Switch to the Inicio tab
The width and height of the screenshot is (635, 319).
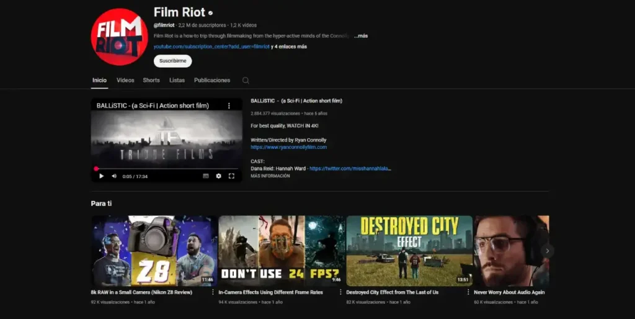click(x=99, y=80)
